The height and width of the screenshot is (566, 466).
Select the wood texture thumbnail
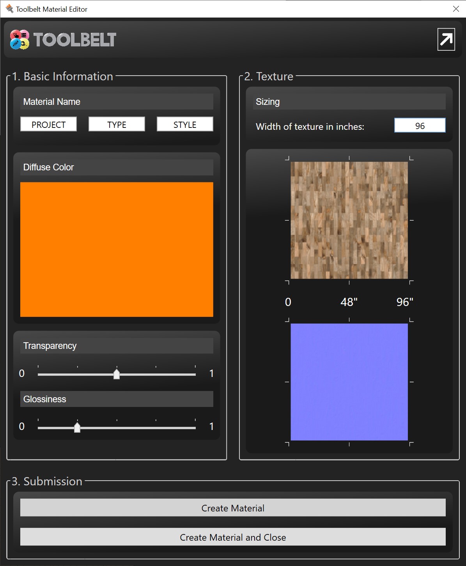[349, 220]
